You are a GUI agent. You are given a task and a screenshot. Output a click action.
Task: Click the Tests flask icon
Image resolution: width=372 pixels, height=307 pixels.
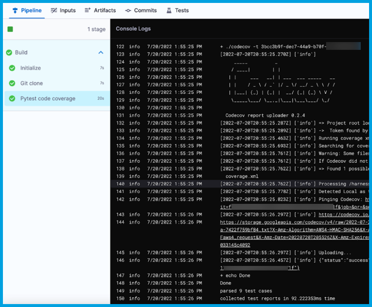click(169, 10)
